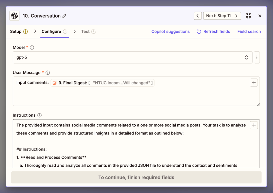Viewport: 273px width, 193px height.
Task: Click the plus button in Instructions field
Action: coord(254,125)
